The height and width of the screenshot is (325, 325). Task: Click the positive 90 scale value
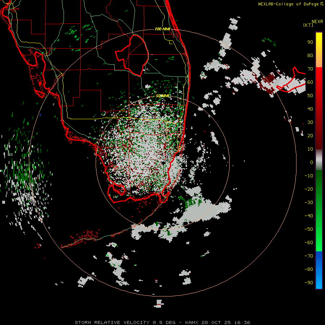[x=310, y=42]
